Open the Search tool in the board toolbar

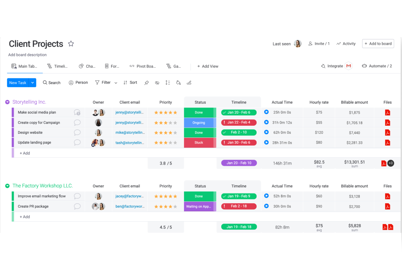coord(52,83)
